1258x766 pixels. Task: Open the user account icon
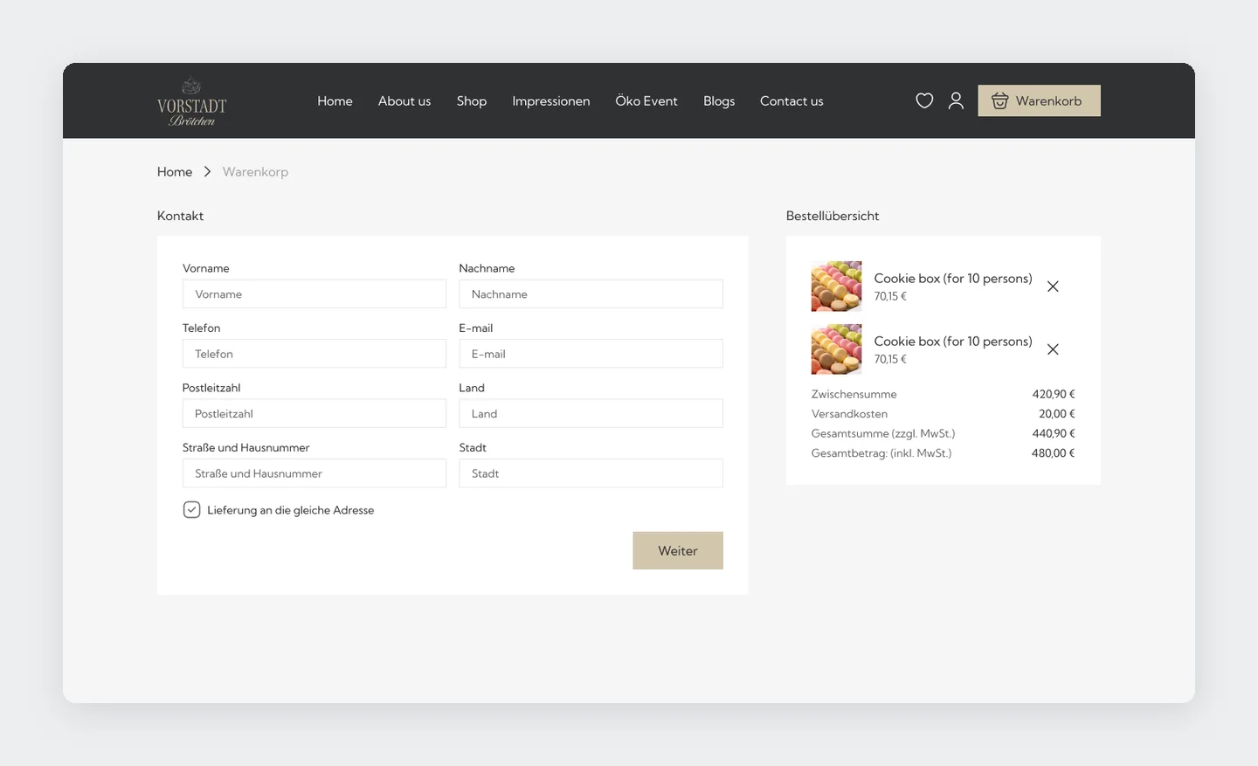click(956, 100)
